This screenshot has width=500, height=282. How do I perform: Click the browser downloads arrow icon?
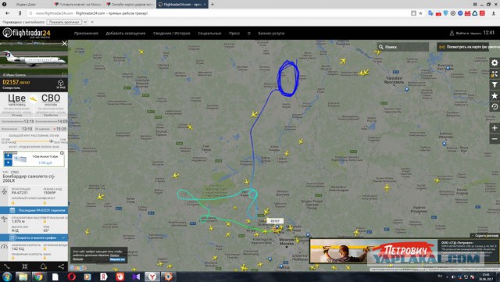pos(494,13)
